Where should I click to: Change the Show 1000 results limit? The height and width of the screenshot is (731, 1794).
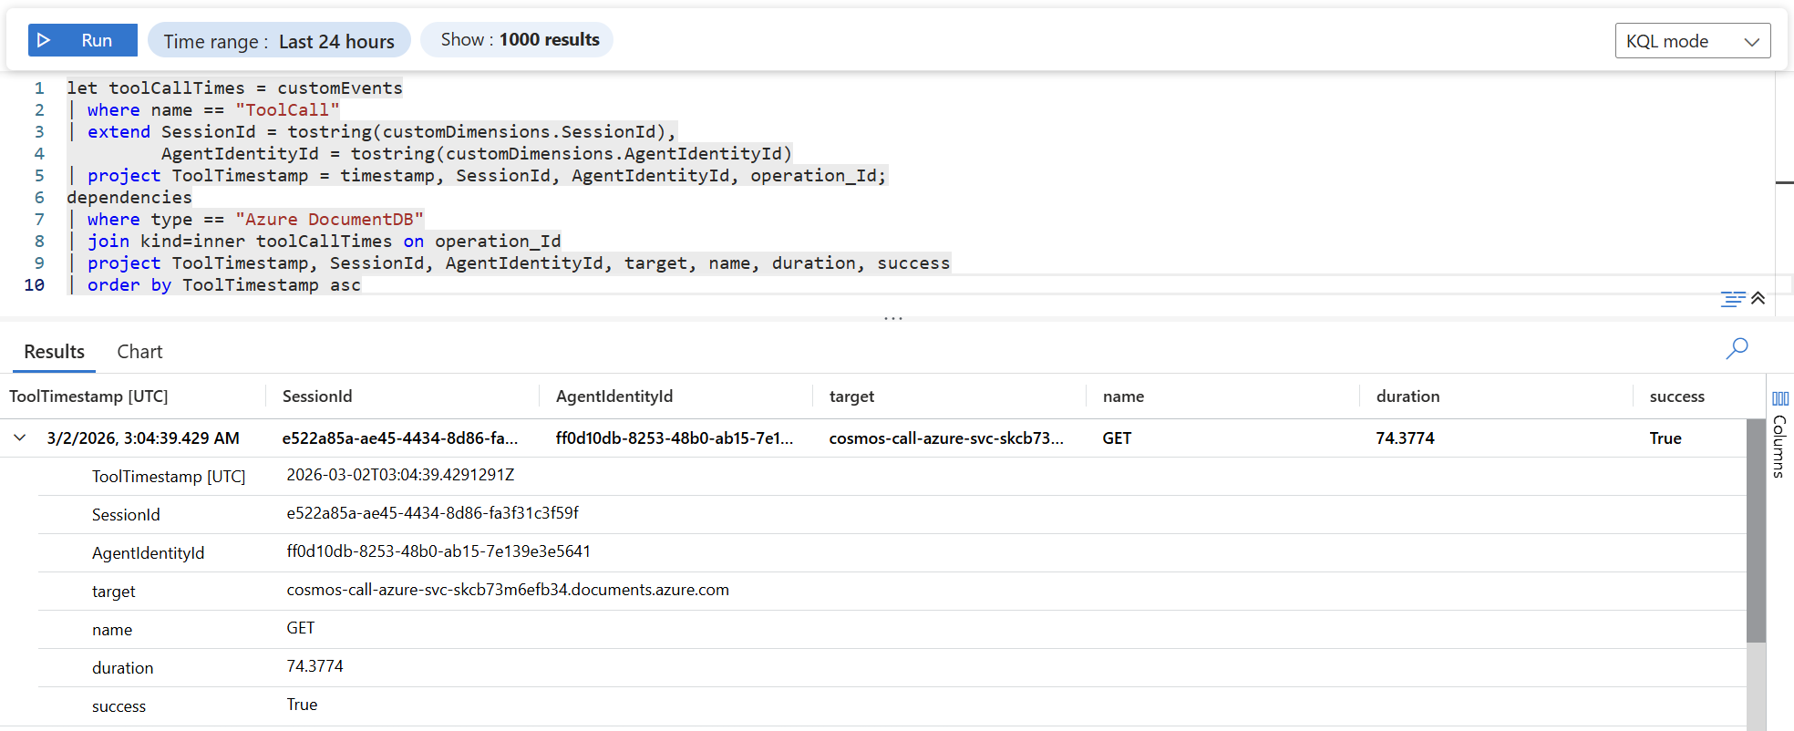[517, 40]
